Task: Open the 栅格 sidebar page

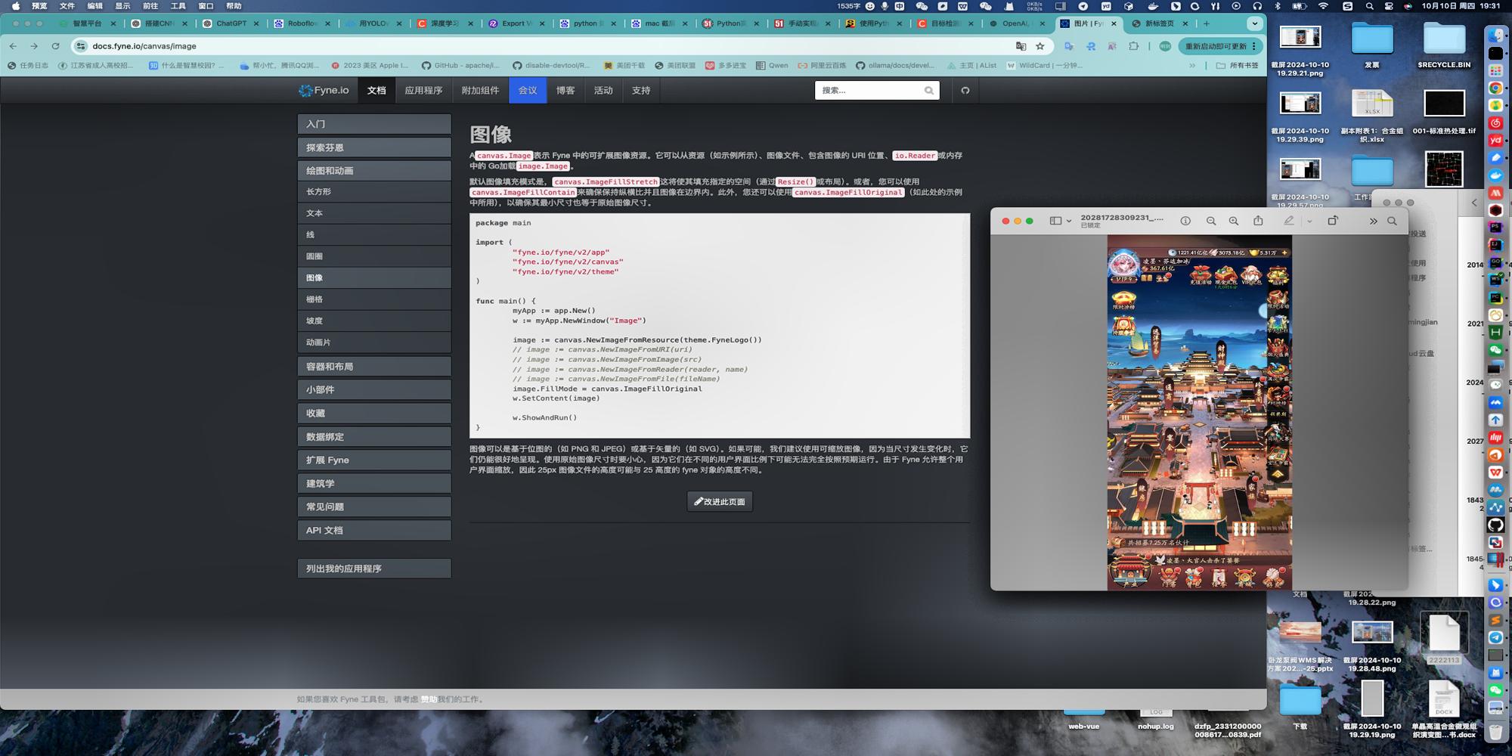Action: 374,299
